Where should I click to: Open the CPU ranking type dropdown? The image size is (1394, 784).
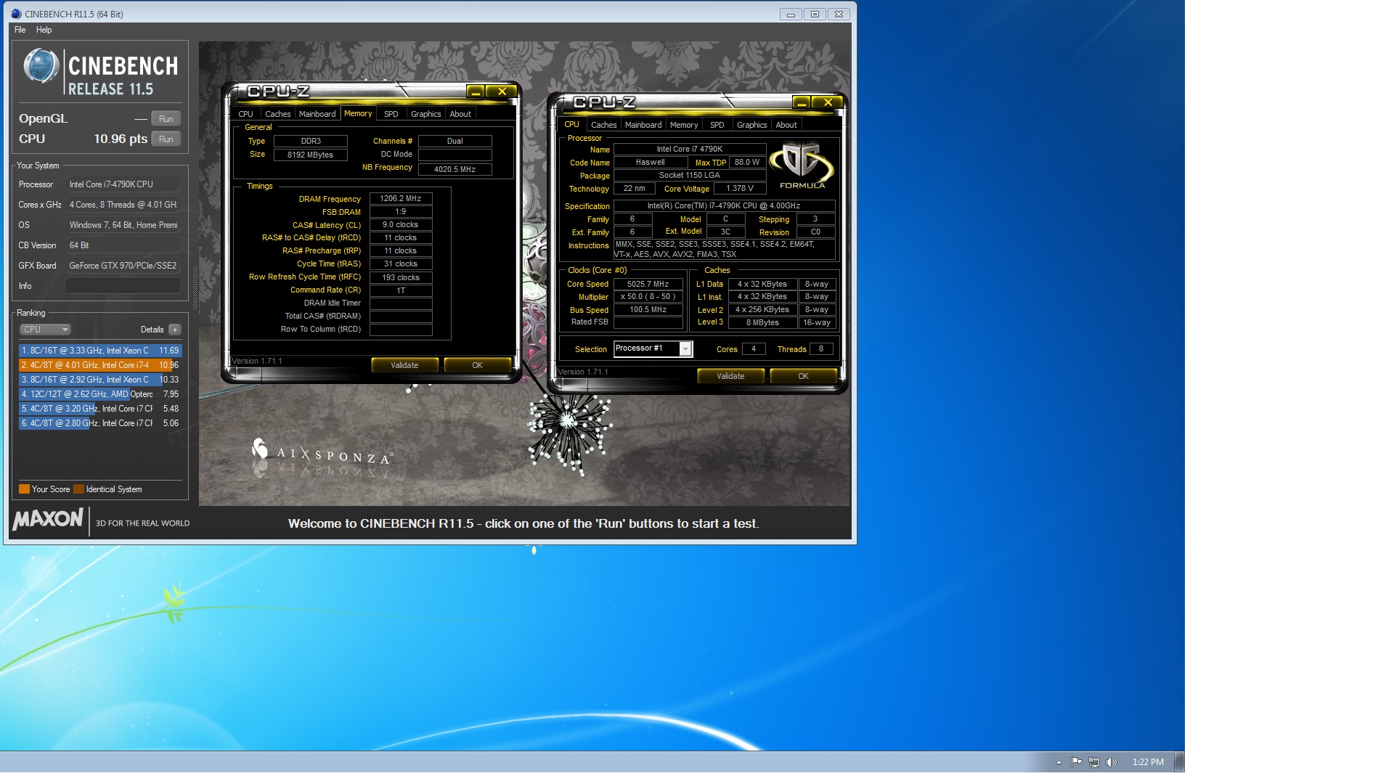[45, 330]
